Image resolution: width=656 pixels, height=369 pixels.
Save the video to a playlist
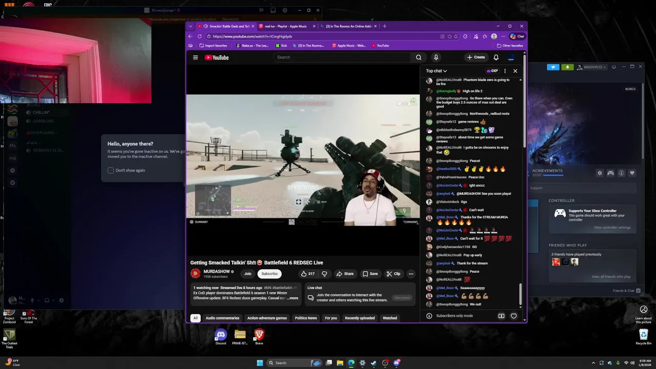pos(370,274)
